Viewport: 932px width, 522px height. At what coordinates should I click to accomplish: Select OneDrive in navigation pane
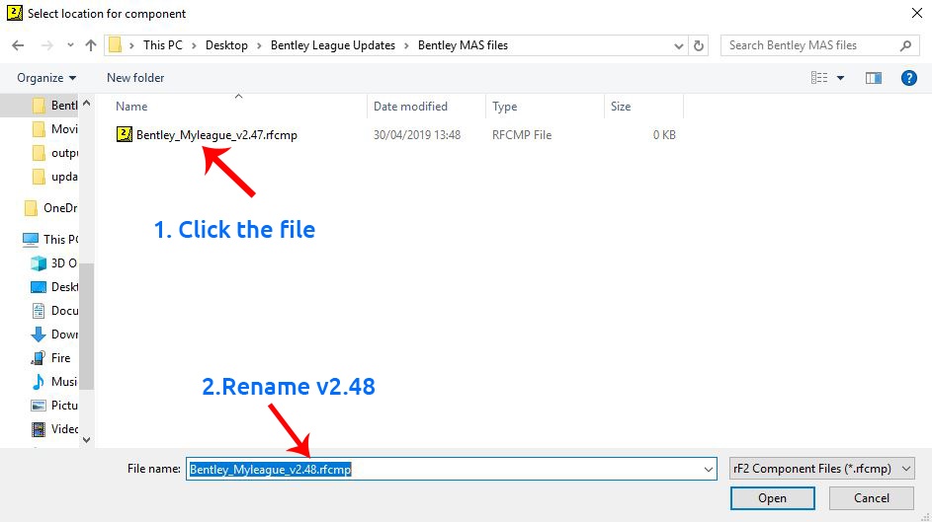click(x=51, y=208)
